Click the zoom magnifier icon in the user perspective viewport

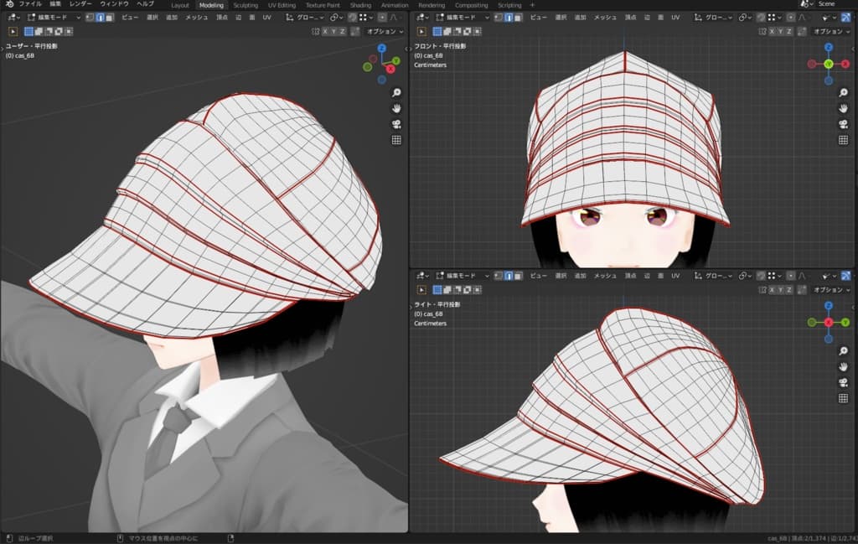[x=396, y=92]
